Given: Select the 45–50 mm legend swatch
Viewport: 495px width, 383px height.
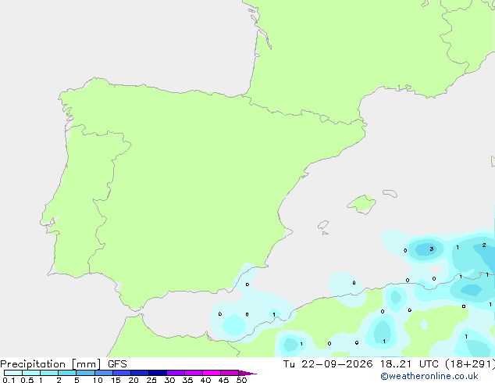Looking at the screenshot, I should (x=230, y=373).
